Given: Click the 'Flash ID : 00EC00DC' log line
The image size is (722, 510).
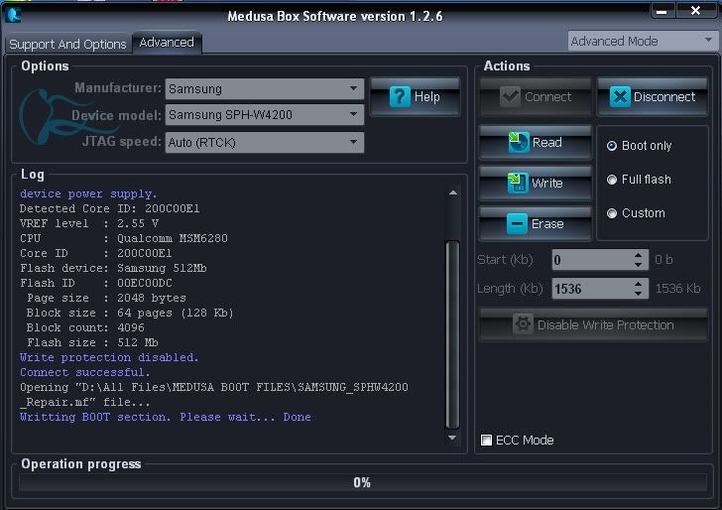Looking at the screenshot, I should click(x=96, y=283).
